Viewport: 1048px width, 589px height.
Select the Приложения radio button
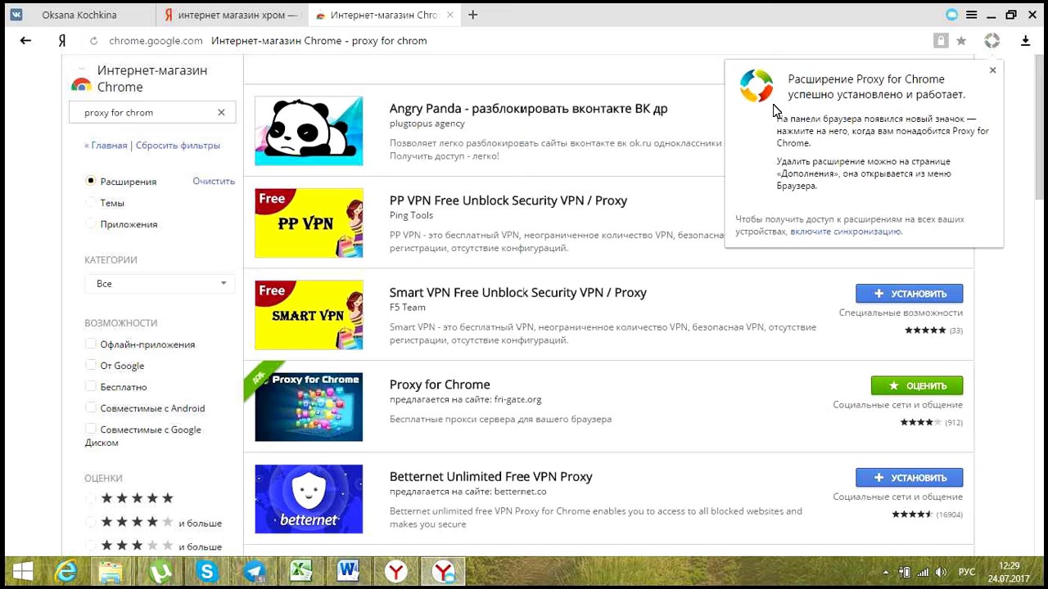coord(91,223)
